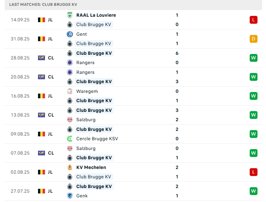The image size is (266, 202).
Task: Open the KV Mechelen team link
Action: (x=91, y=167)
